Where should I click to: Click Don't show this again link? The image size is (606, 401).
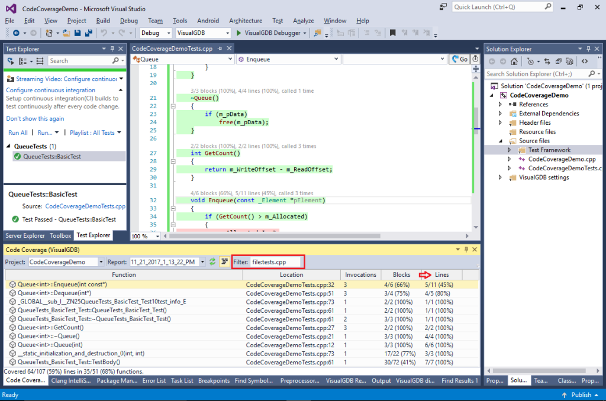click(x=35, y=119)
